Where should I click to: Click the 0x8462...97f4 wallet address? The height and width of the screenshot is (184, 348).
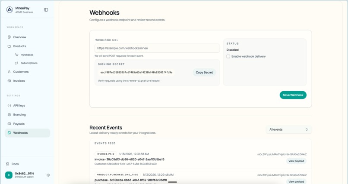(x=25, y=173)
